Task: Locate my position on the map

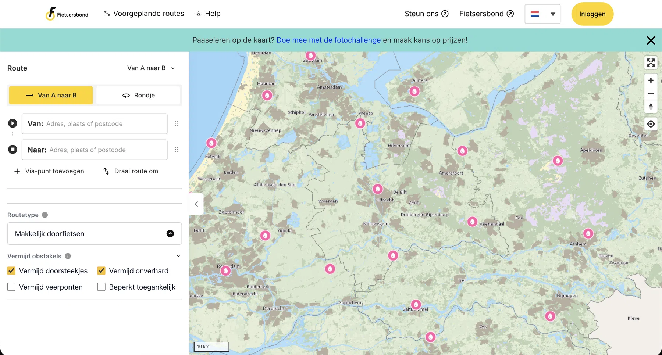Action: point(651,124)
